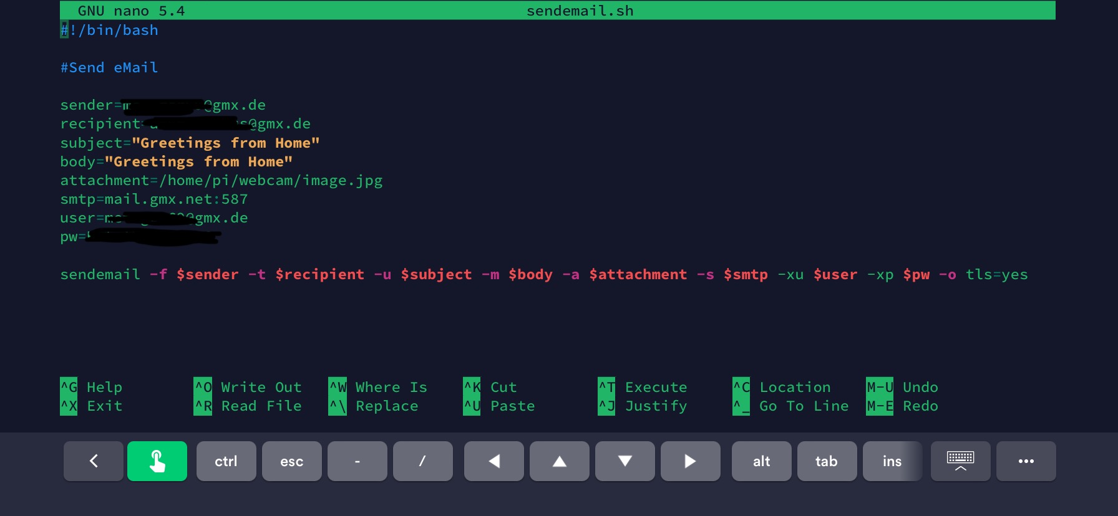The image size is (1118, 516).
Task: Click the sender= variable line
Action: (x=163, y=105)
